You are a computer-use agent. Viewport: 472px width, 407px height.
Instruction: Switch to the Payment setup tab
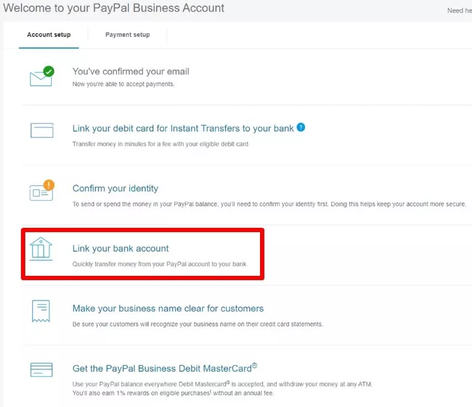(x=128, y=34)
